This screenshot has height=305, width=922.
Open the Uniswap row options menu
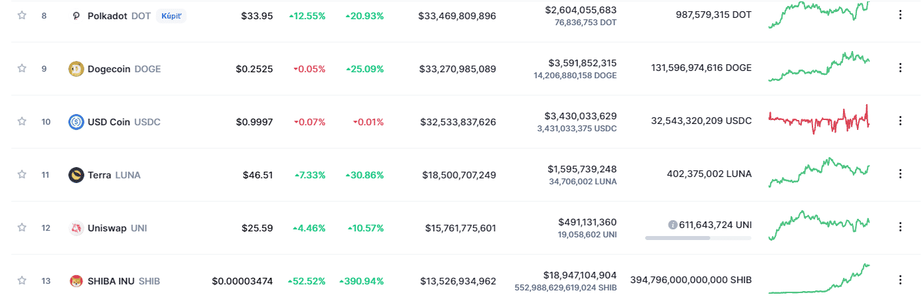click(x=900, y=227)
